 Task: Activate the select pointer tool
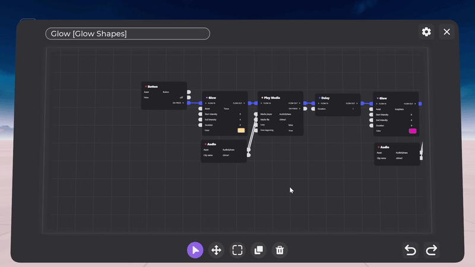click(x=195, y=250)
